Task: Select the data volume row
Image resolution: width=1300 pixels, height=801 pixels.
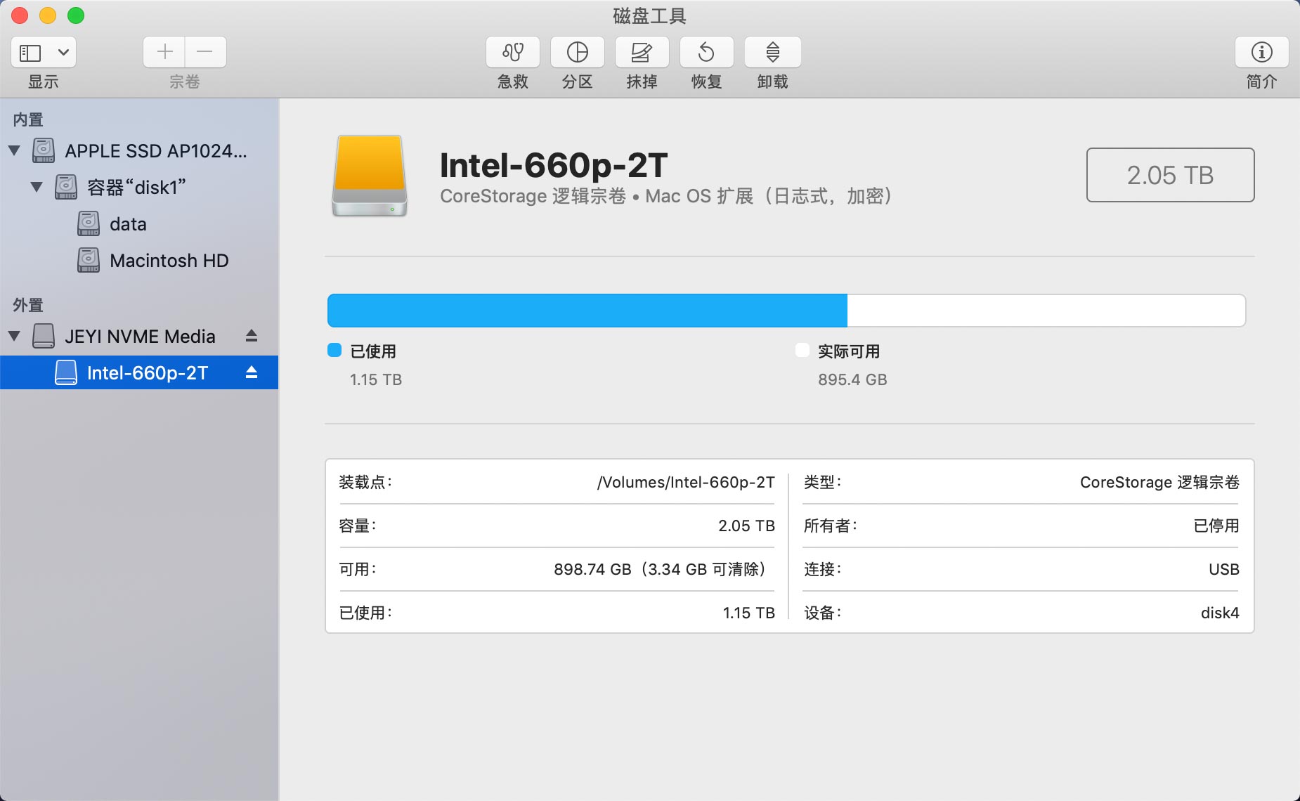Action: pyautogui.click(x=139, y=223)
